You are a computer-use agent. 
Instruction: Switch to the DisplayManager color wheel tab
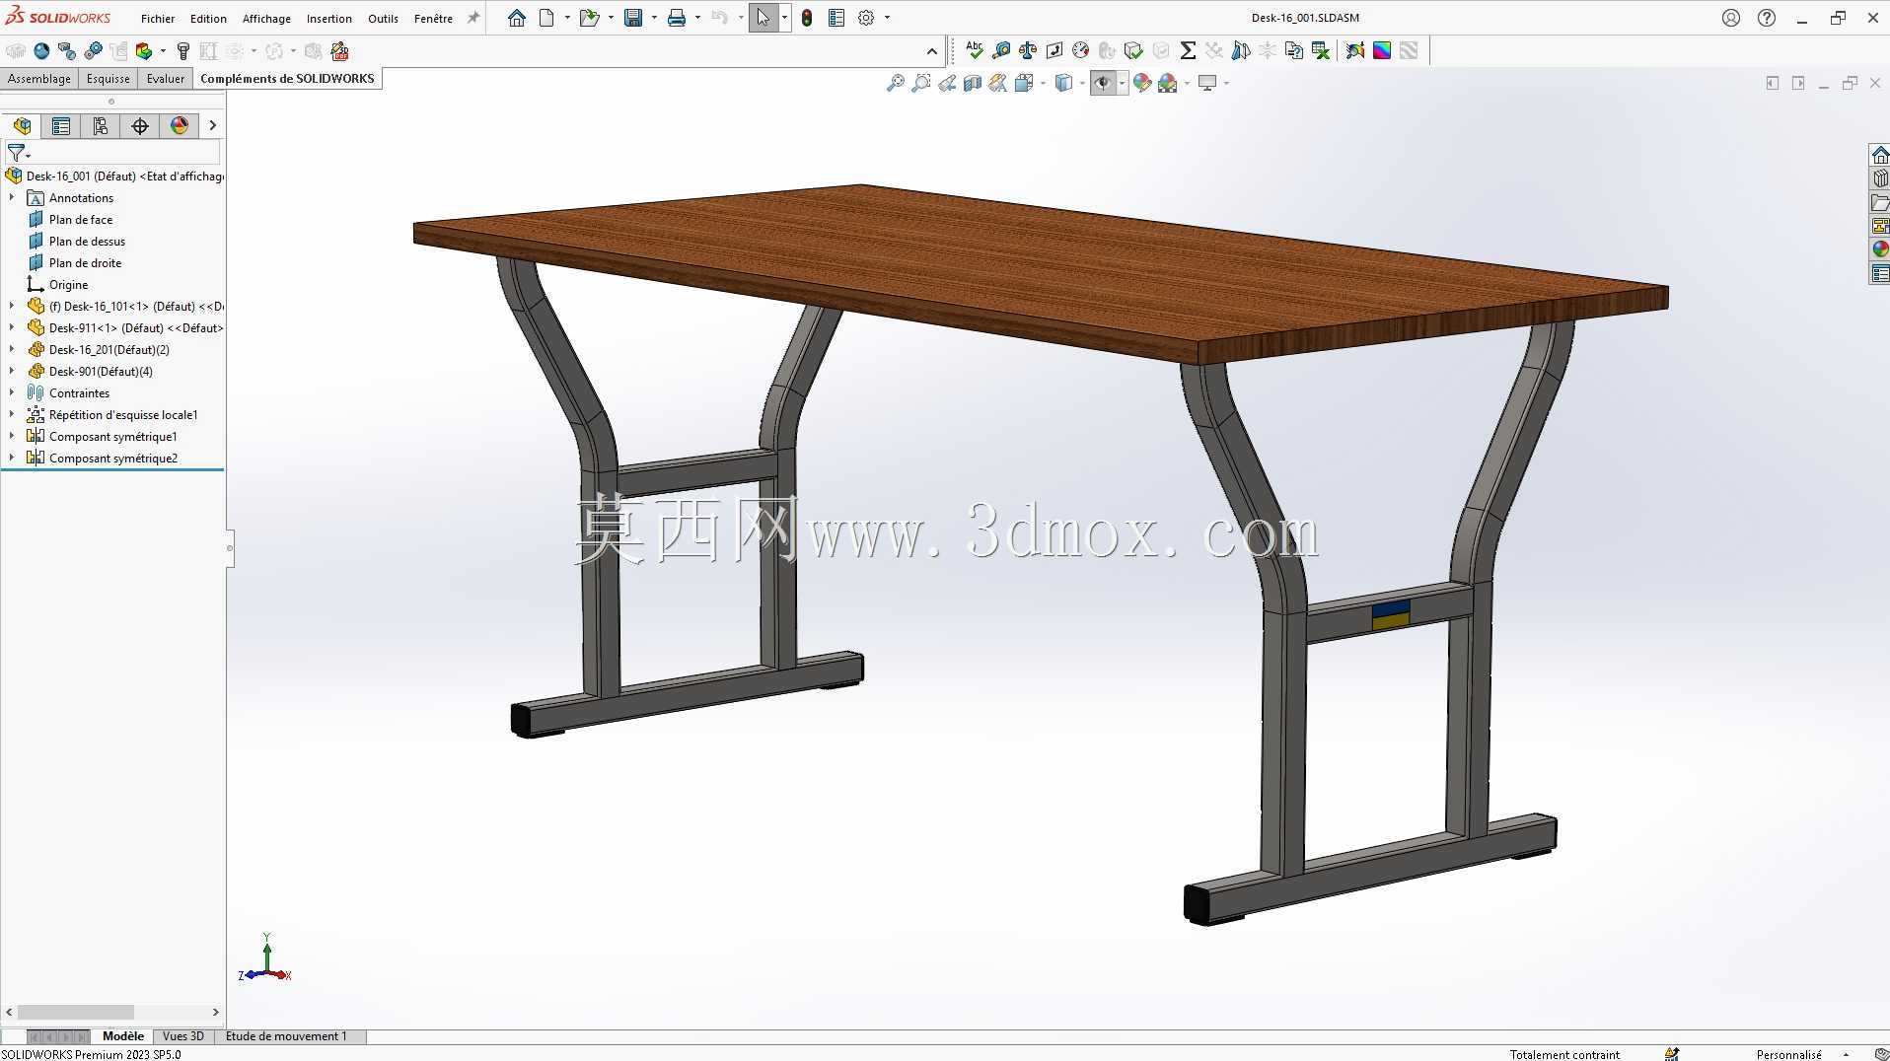[x=180, y=125]
